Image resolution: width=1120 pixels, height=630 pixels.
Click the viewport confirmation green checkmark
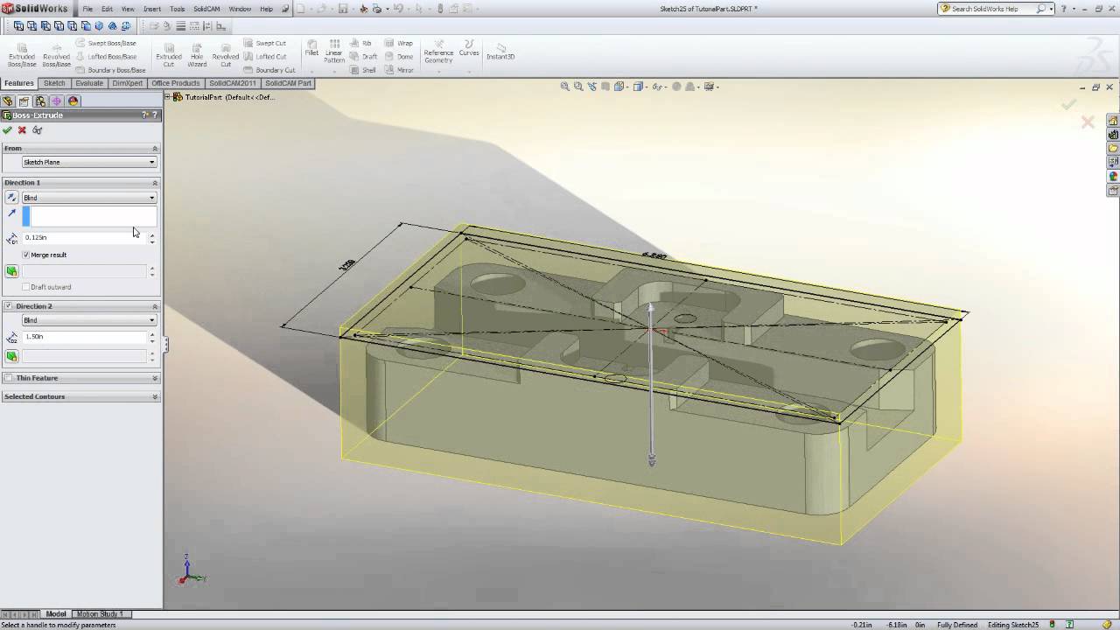click(1068, 104)
